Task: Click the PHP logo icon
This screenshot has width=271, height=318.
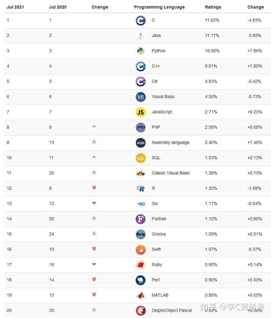Action: click(x=141, y=127)
